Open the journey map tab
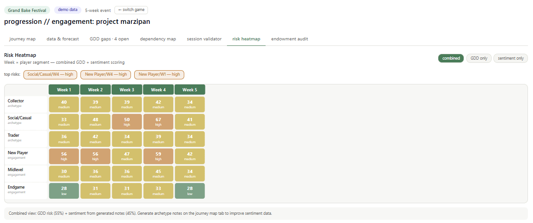 [23, 39]
